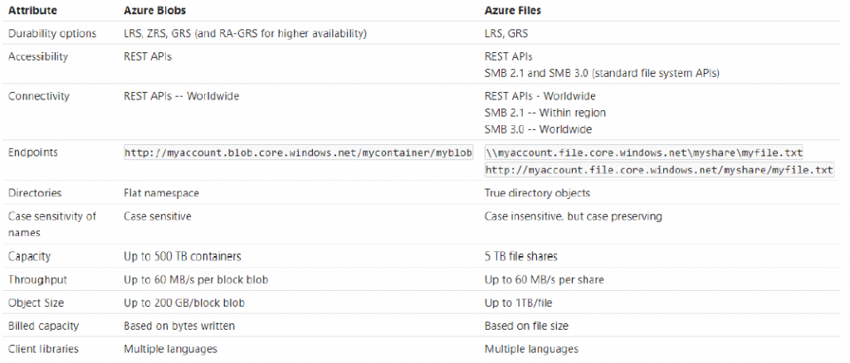This screenshot has height=363, width=850.
Task: Click the "Up to 1TB/file" cell
Action: (520, 303)
